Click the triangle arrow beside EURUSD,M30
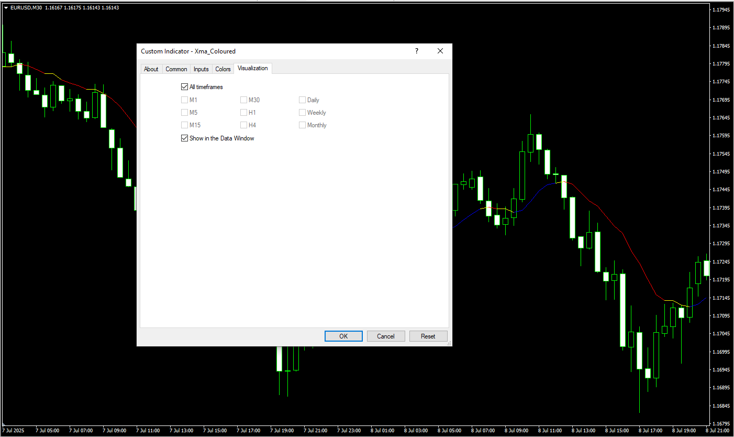The image size is (734, 437). point(6,8)
